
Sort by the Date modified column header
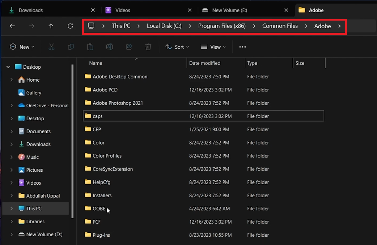tap(205, 63)
